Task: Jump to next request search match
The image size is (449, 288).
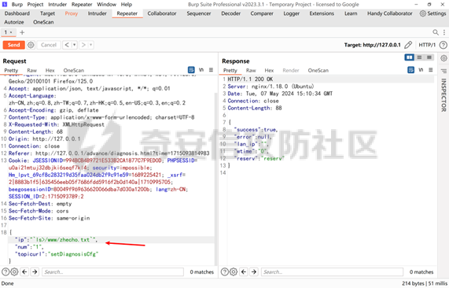Action: coord(35,271)
